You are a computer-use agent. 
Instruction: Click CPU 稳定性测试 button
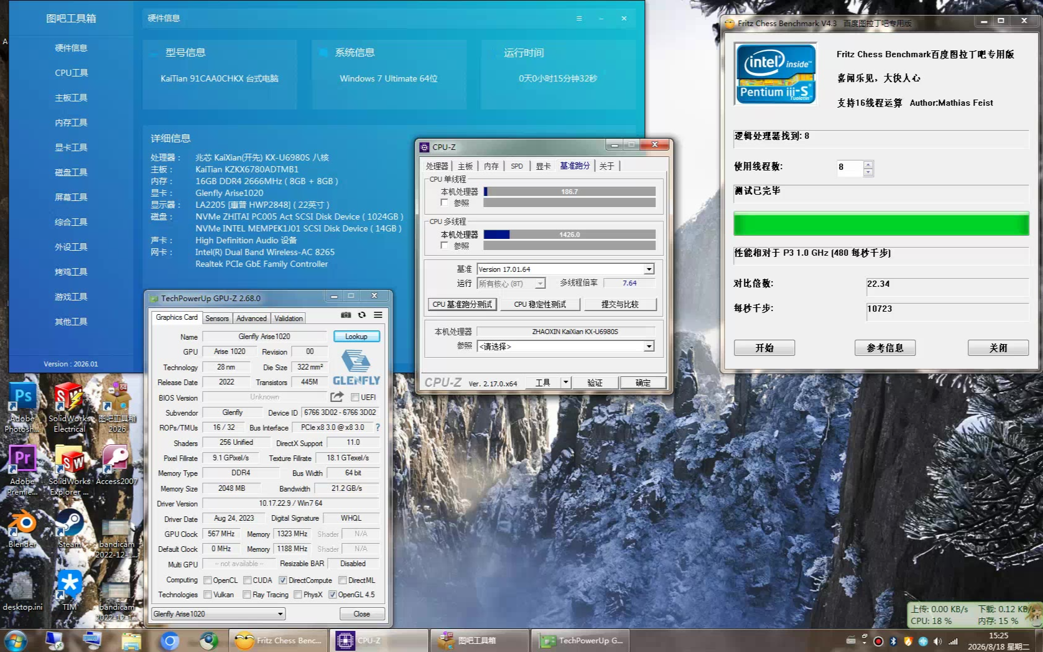point(540,304)
